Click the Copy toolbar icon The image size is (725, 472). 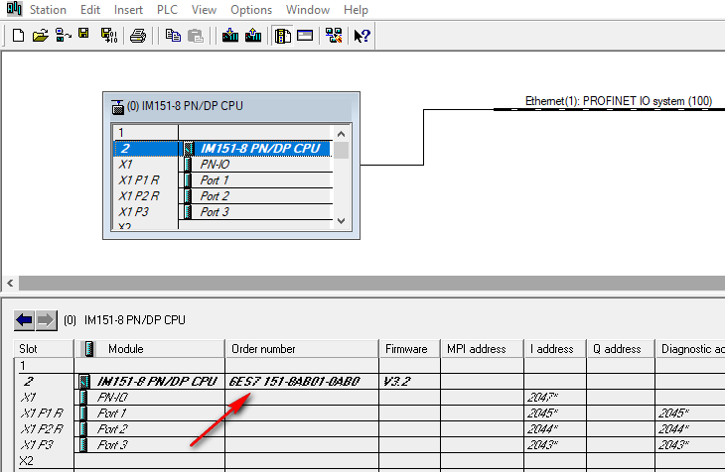point(174,36)
